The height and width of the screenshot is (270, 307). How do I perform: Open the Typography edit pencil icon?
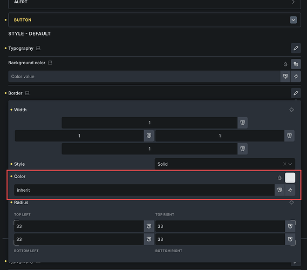[296, 48]
